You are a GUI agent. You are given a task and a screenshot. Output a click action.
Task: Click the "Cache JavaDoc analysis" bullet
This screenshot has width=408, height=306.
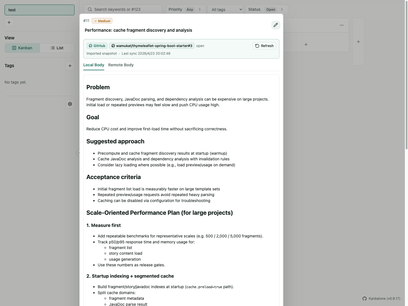click(x=163, y=159)
